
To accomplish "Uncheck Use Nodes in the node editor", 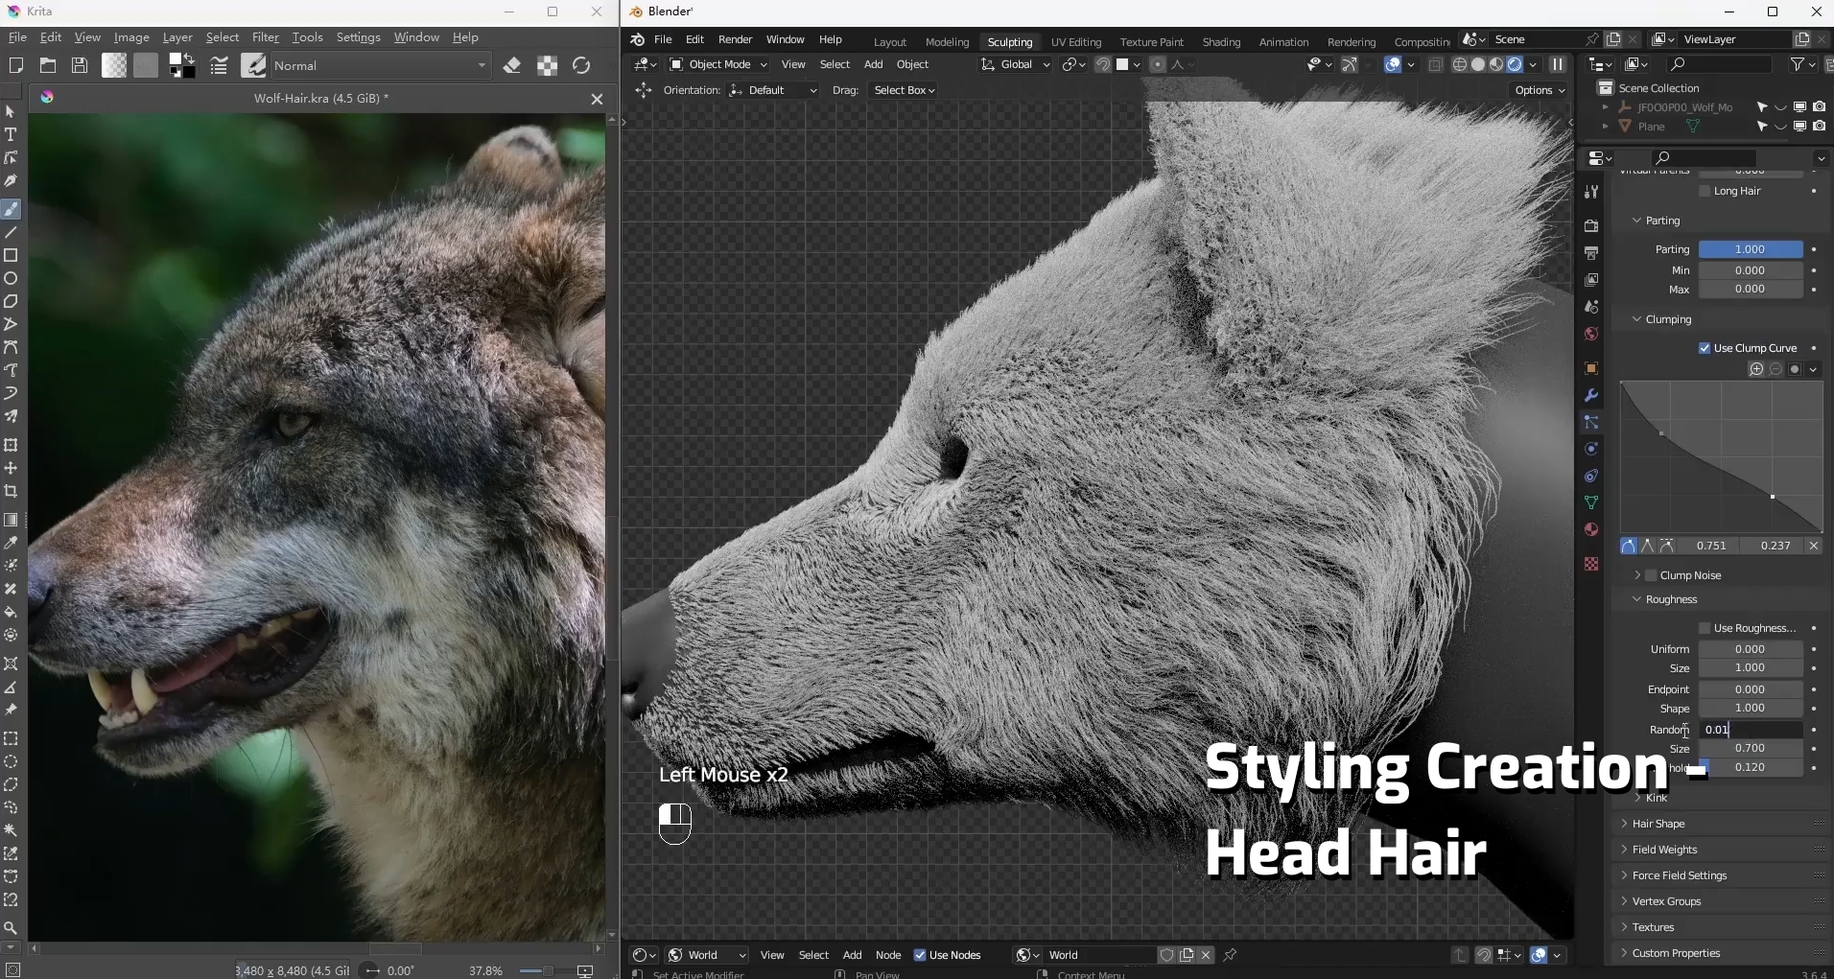I will click(920, 955).
